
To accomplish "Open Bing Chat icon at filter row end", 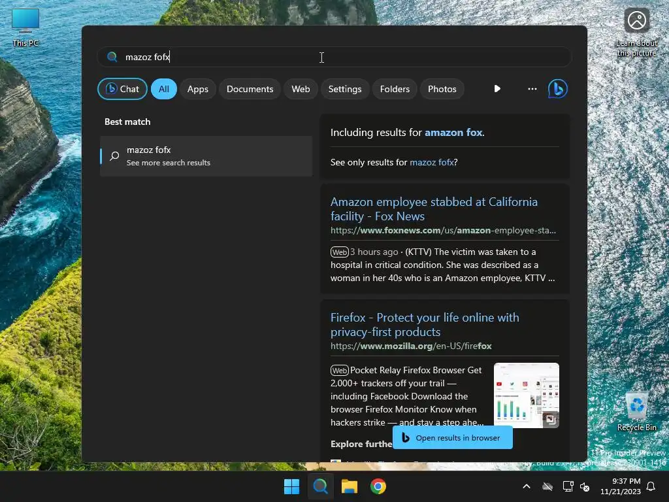I will point(558,89).
